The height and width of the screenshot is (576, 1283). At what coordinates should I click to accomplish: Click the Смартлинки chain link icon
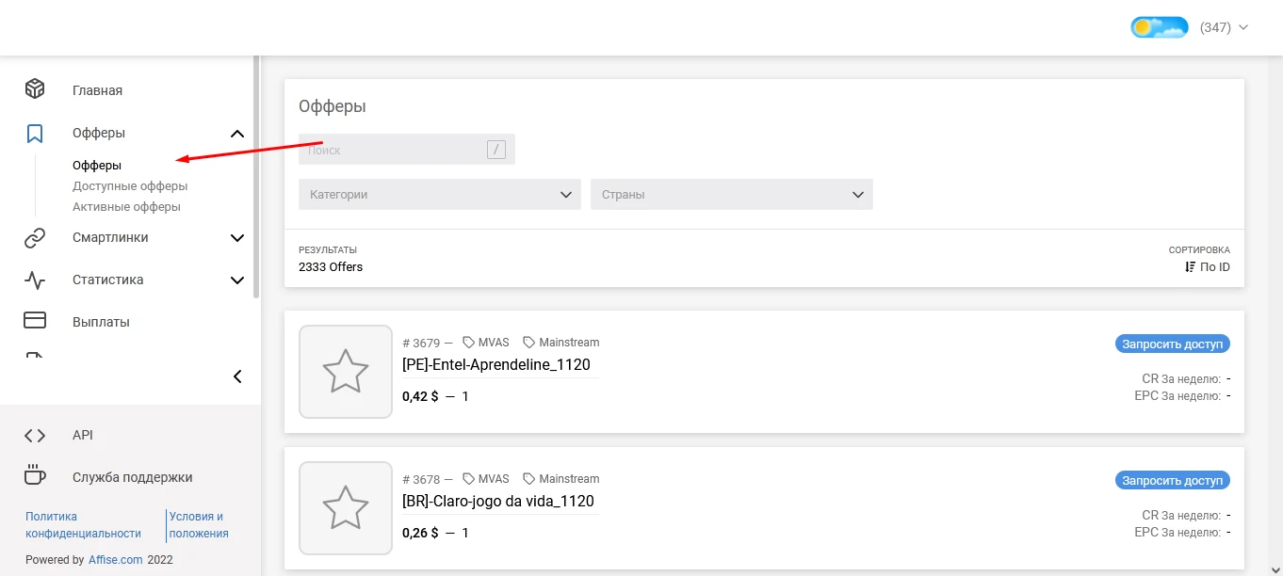point(35,237)
